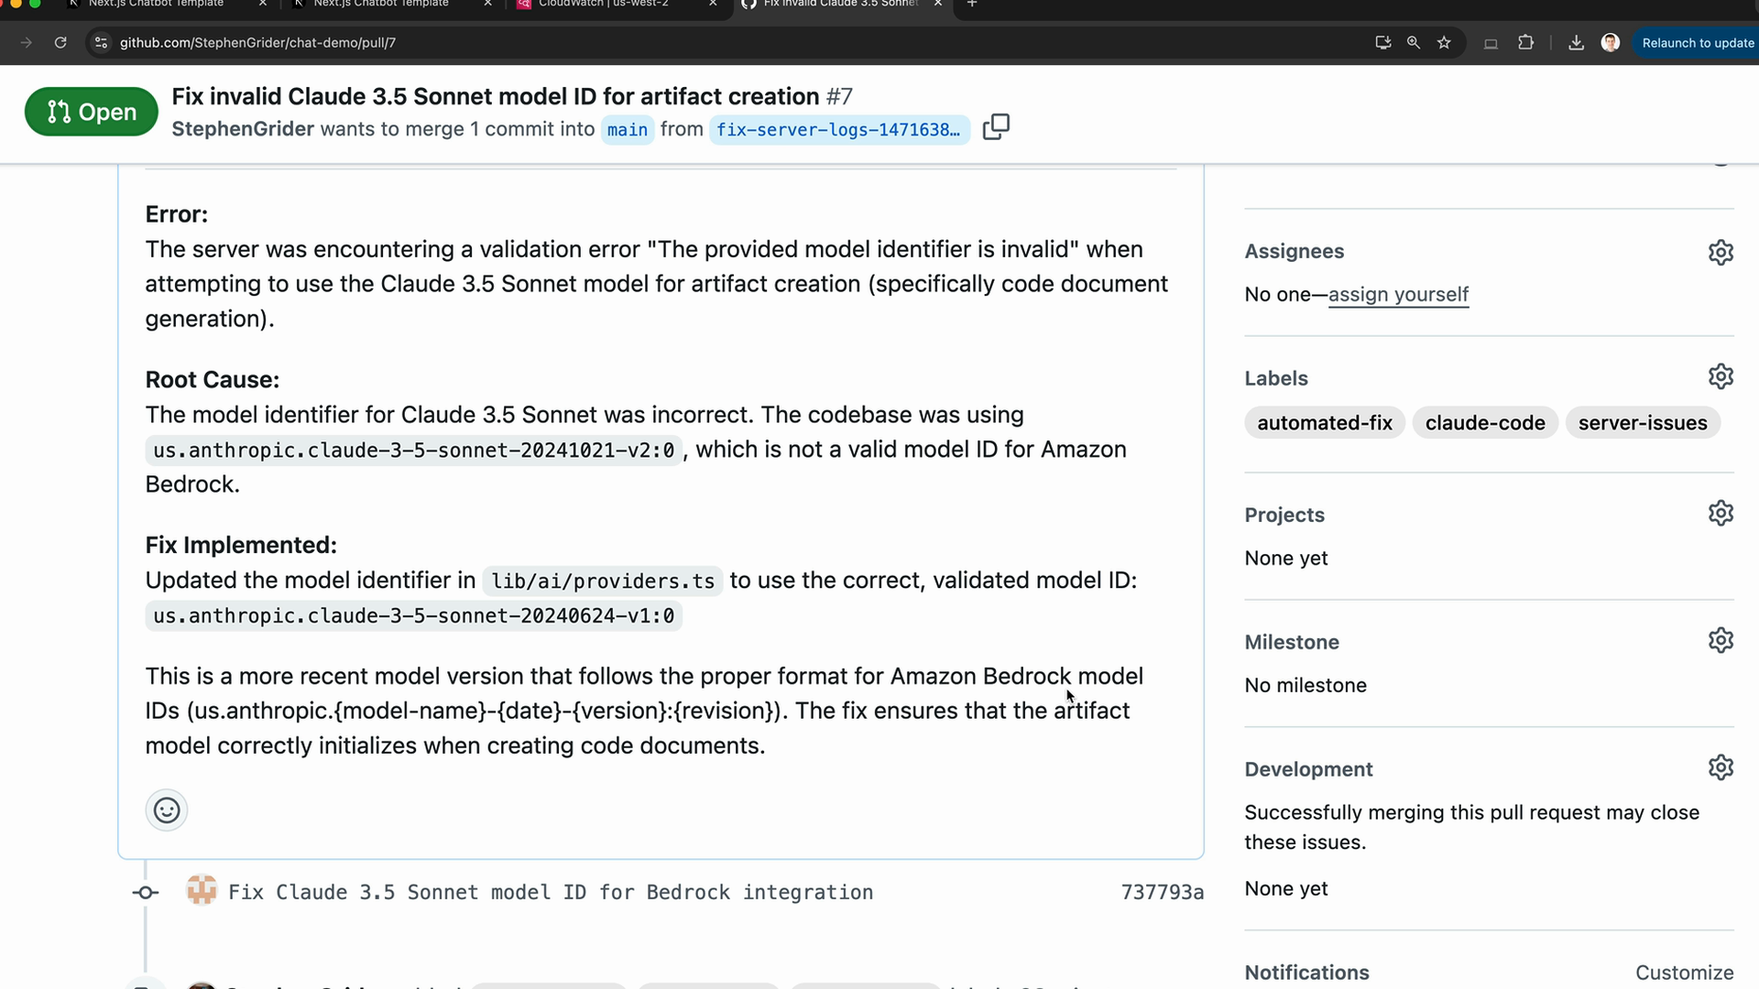Viewport: 1759px width, 989px height.
Task: Click the Assignees section heading
Action: pos(1295,252)
